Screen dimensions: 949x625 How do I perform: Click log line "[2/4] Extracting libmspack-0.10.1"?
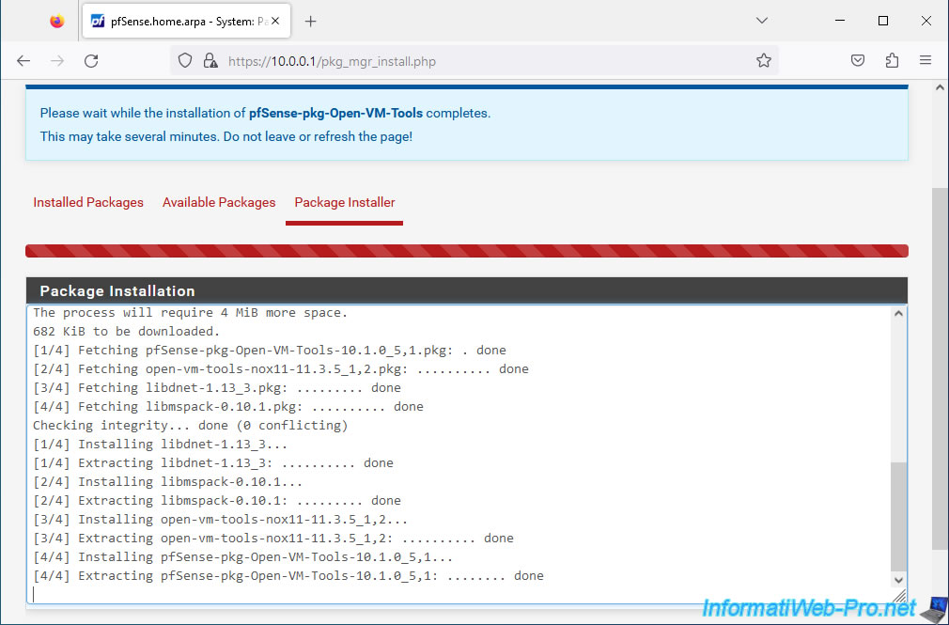pyautogui.click(x=217, y=500)
